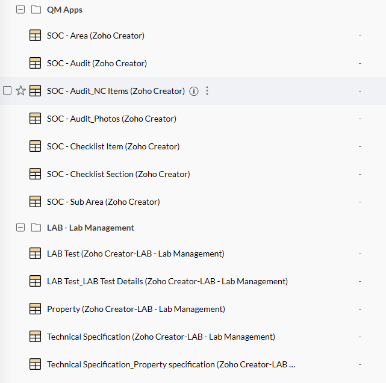Open SOC - Checklist Section (Zoho Creator)

point(119,174)
